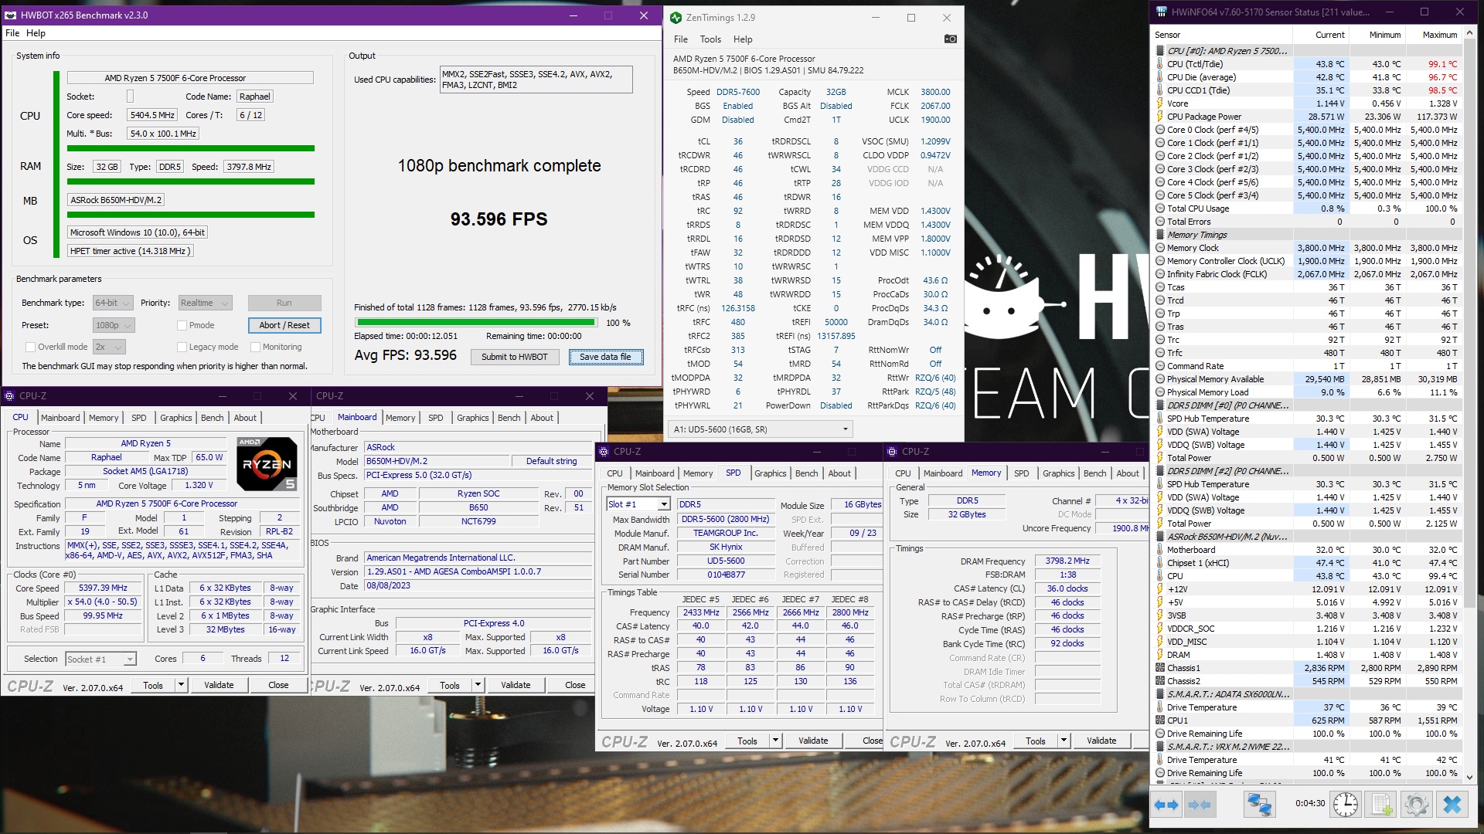This screenshot has width=1484, height=834.
Task: Click Submit to HWBOT button
Action: [514, 357]
